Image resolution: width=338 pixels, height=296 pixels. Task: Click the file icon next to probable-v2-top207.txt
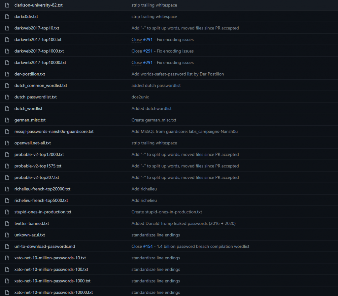[x=7, y=177]
